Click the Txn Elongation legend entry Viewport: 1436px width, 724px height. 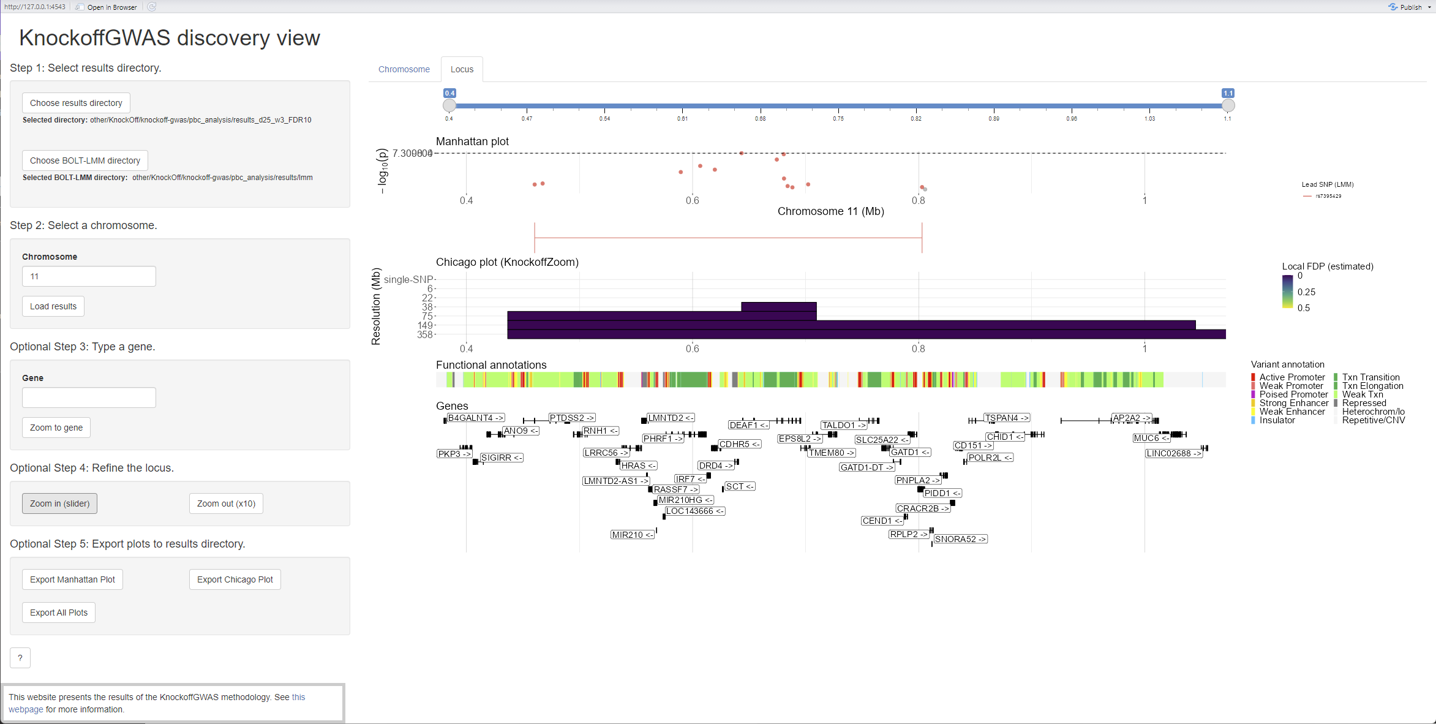[1368, 386]
